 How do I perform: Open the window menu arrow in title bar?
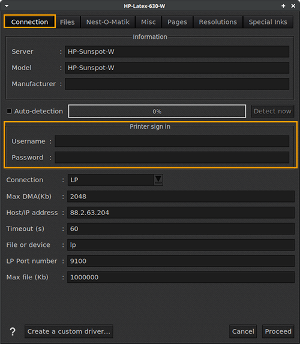click(x=7, y=6)
